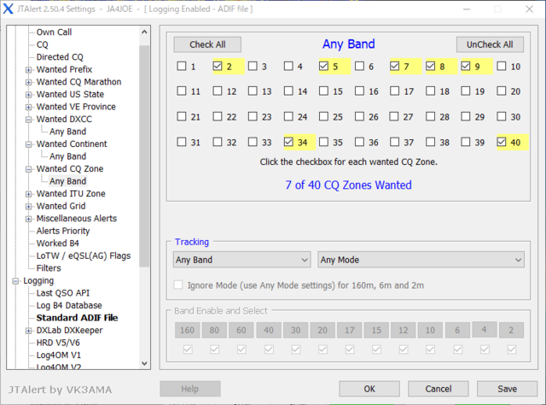546x405 pixels.
Task: Select Log4OM V1 tree item
Action: (x=59, y=355)
